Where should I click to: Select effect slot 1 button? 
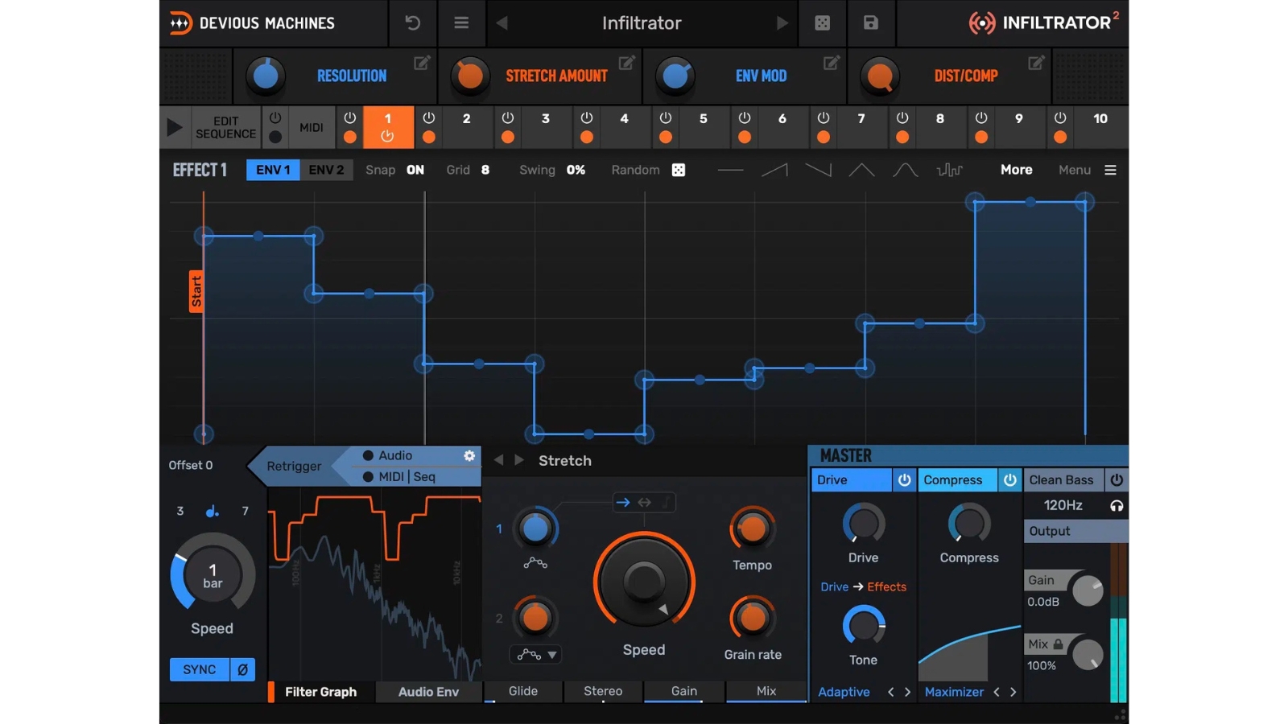[388, 127]
